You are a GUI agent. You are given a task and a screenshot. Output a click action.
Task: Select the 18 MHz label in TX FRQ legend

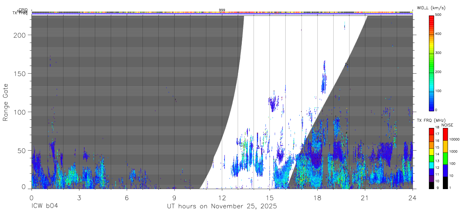click(x=438, y=128)
